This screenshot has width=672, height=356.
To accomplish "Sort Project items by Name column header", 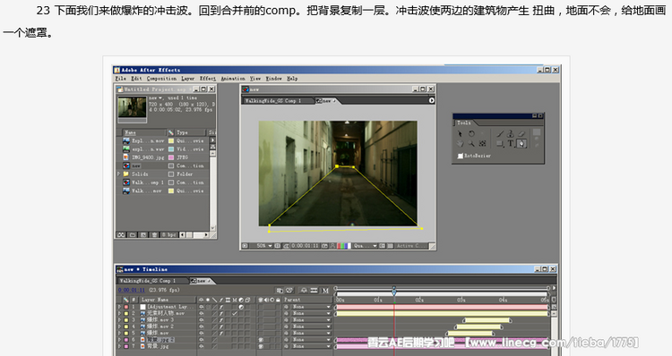I will tap(144, 132).
